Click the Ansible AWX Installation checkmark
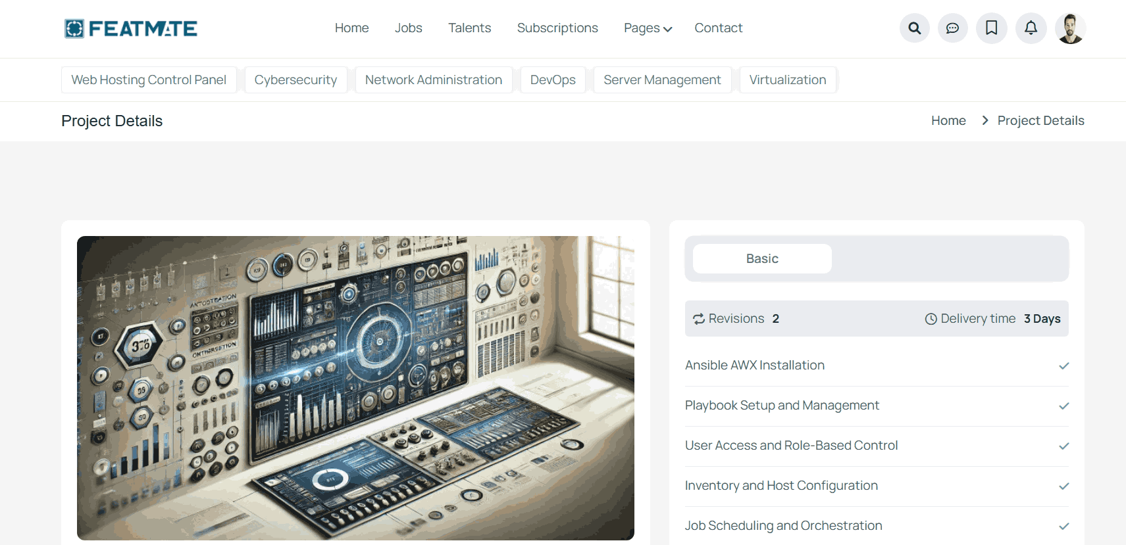Screen dimensions: 1126x545 point(1063,366)
